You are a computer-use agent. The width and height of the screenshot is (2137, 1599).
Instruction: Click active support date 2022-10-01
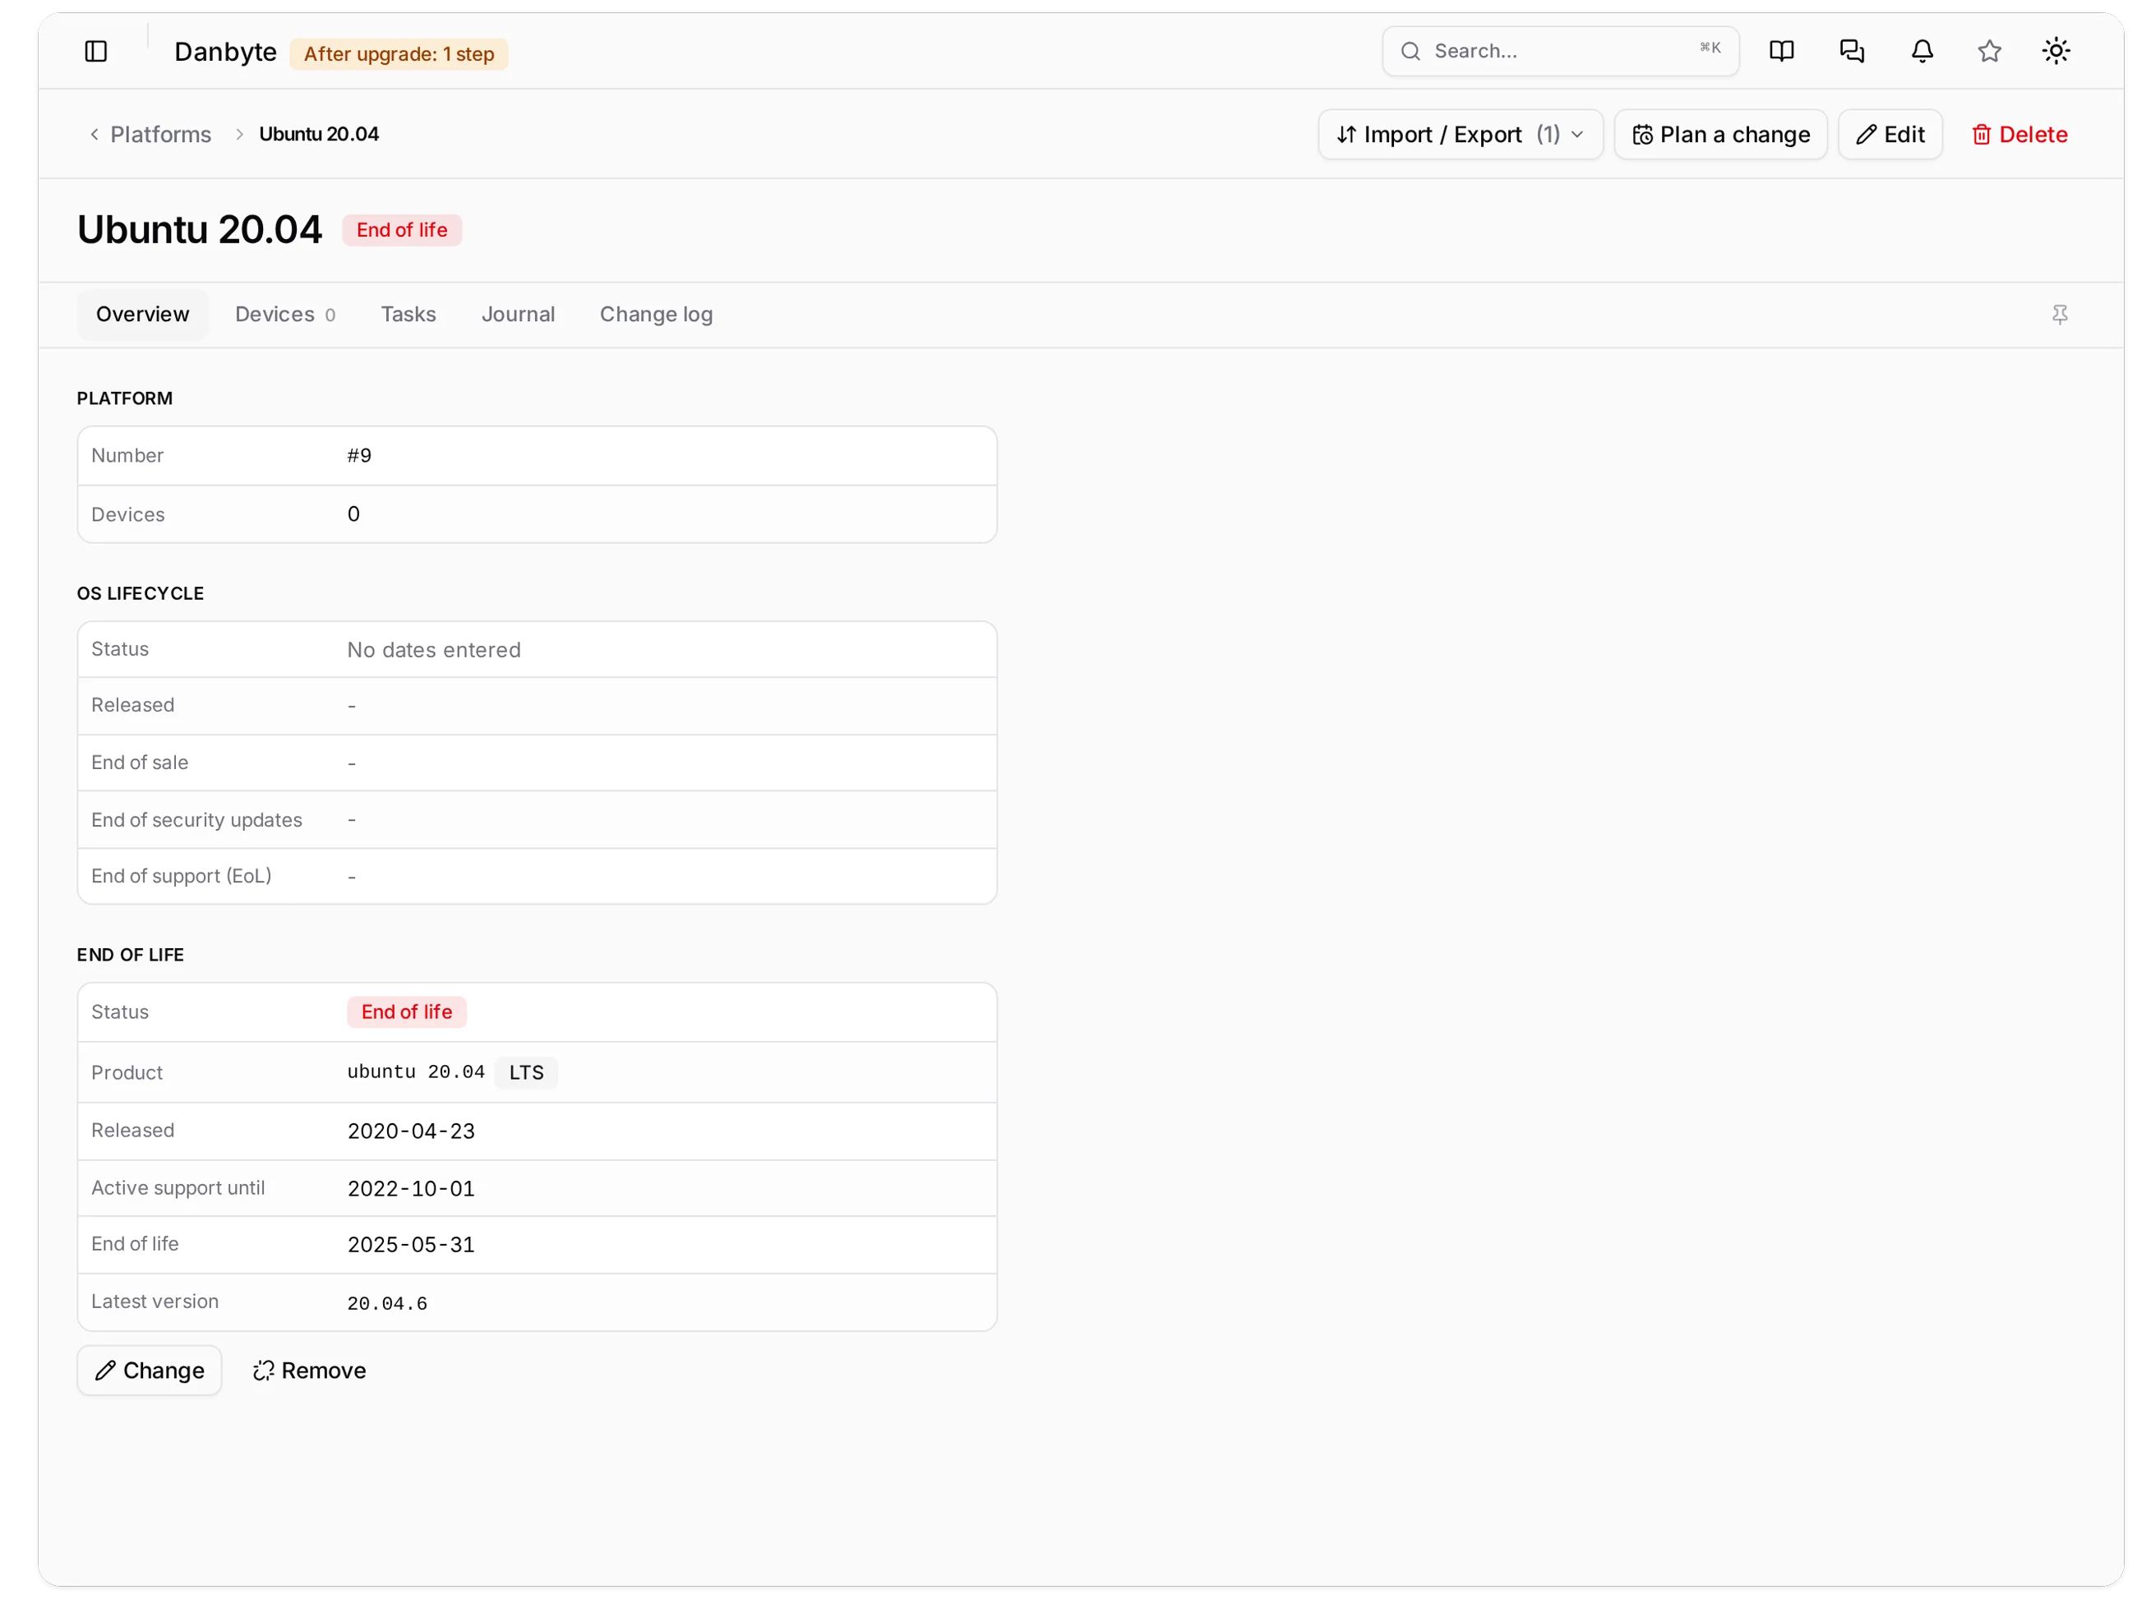point(412,1189)
